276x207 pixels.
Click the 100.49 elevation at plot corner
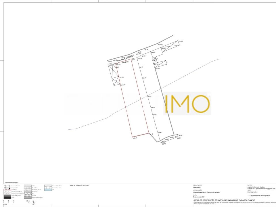click(x=135, y=138)
